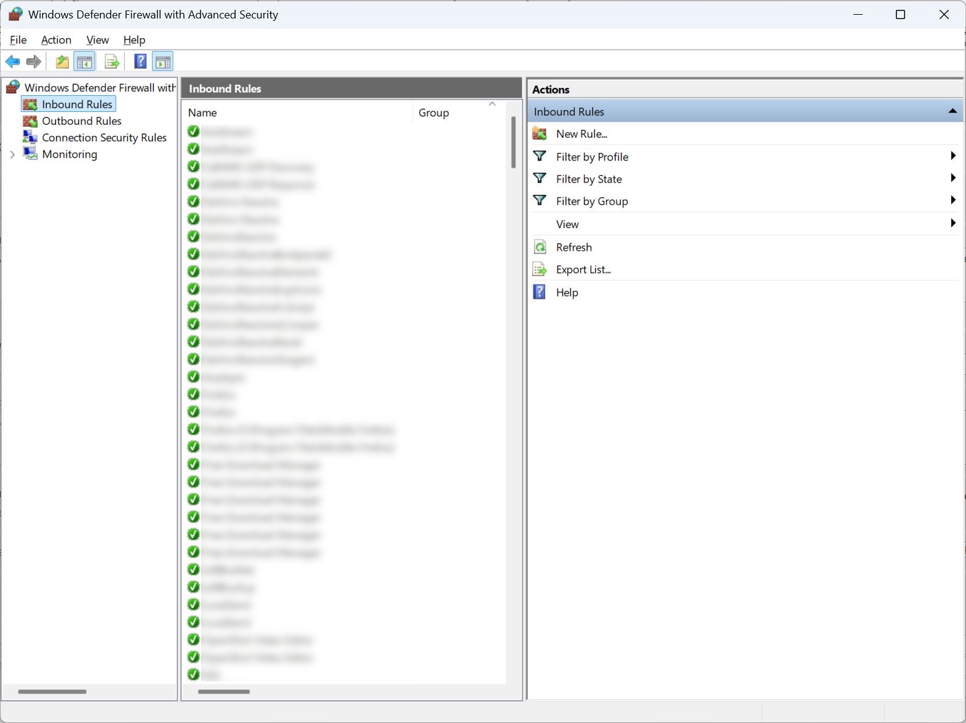
Task: Click the Export List toolbar icon
Action: [x=111, y=61]
